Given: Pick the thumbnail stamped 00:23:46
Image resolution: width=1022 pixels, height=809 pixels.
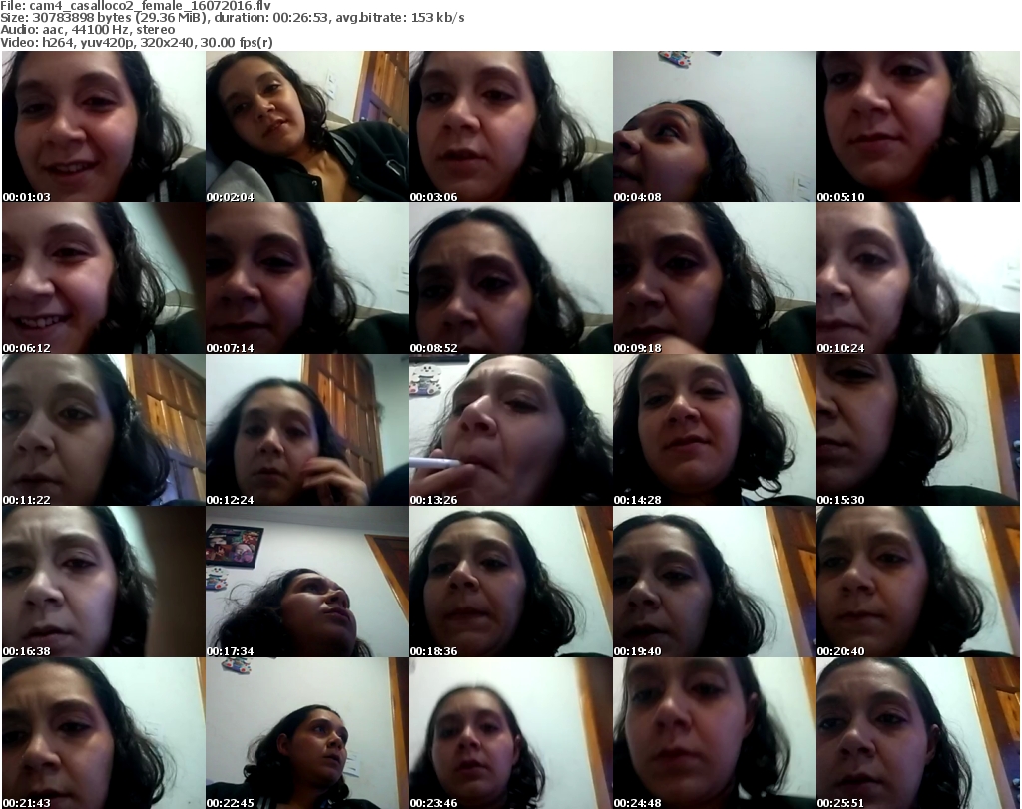Looking at the screenshot, I should pos(510,733).
